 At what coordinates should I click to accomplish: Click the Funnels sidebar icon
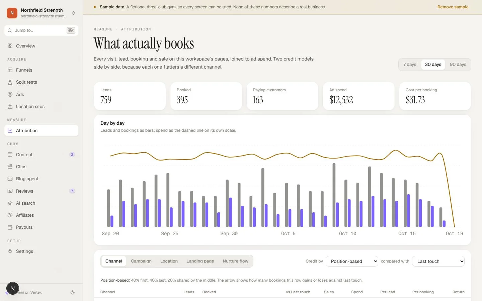click(10, 70)
